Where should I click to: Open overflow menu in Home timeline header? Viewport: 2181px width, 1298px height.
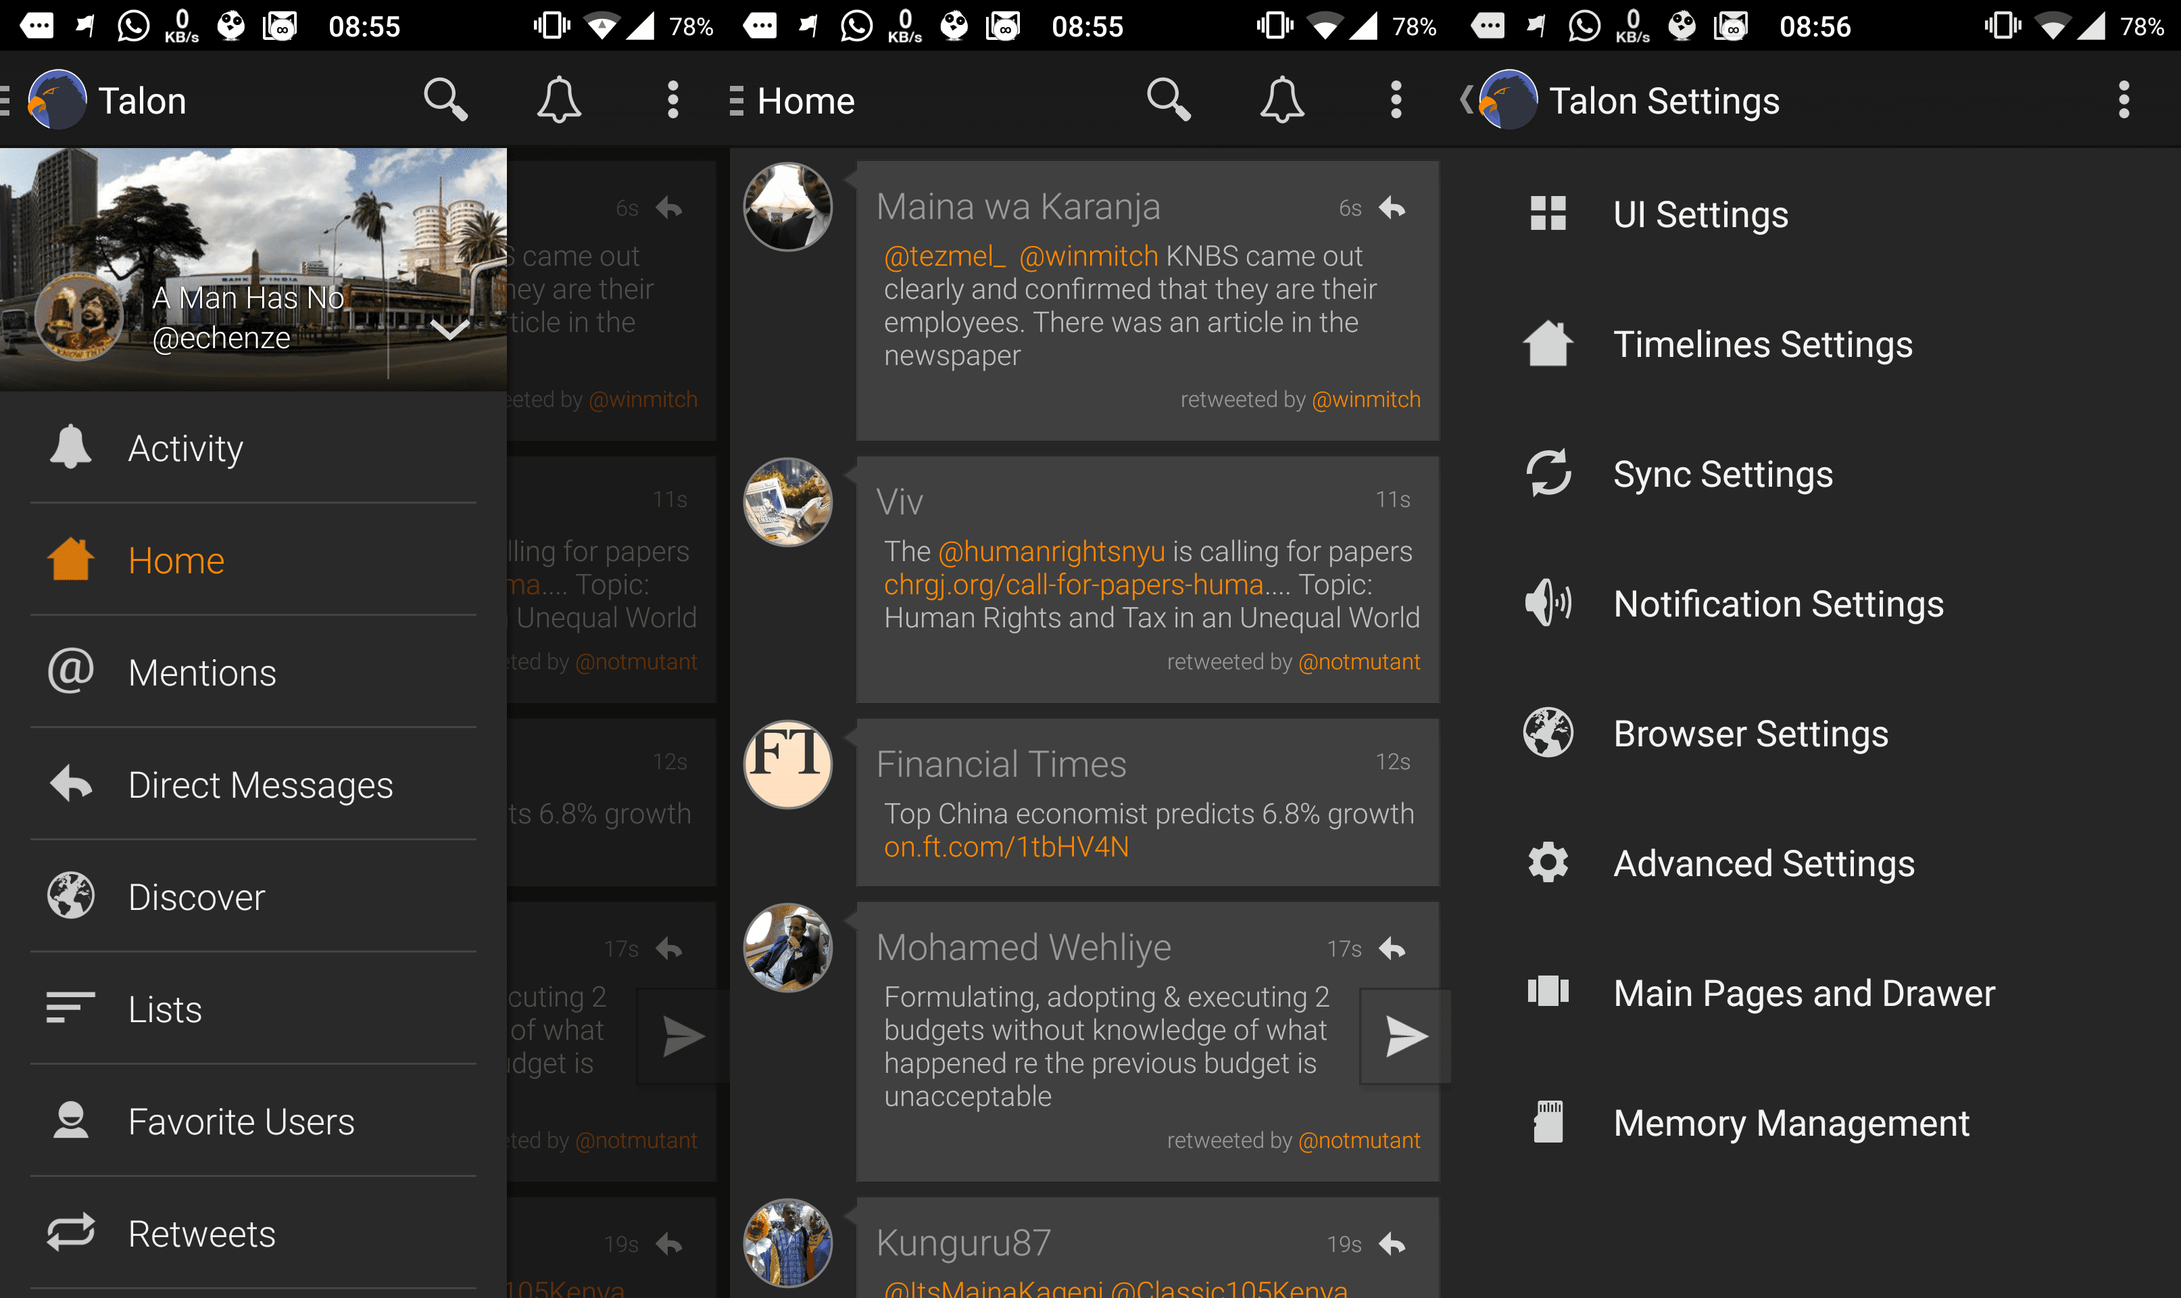[1396, 99]
